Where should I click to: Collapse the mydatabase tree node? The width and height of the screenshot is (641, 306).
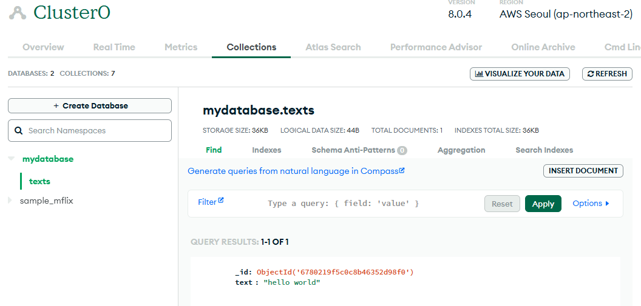[x=11, y=159]
